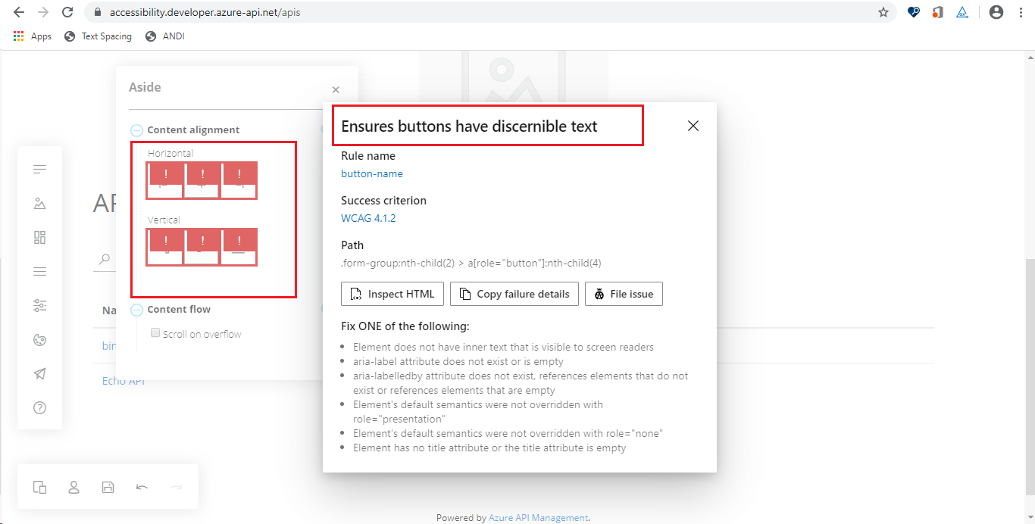1035x524 pixels.
Task: Select the middle Horizontal alignment option
Action: (202, 180)
